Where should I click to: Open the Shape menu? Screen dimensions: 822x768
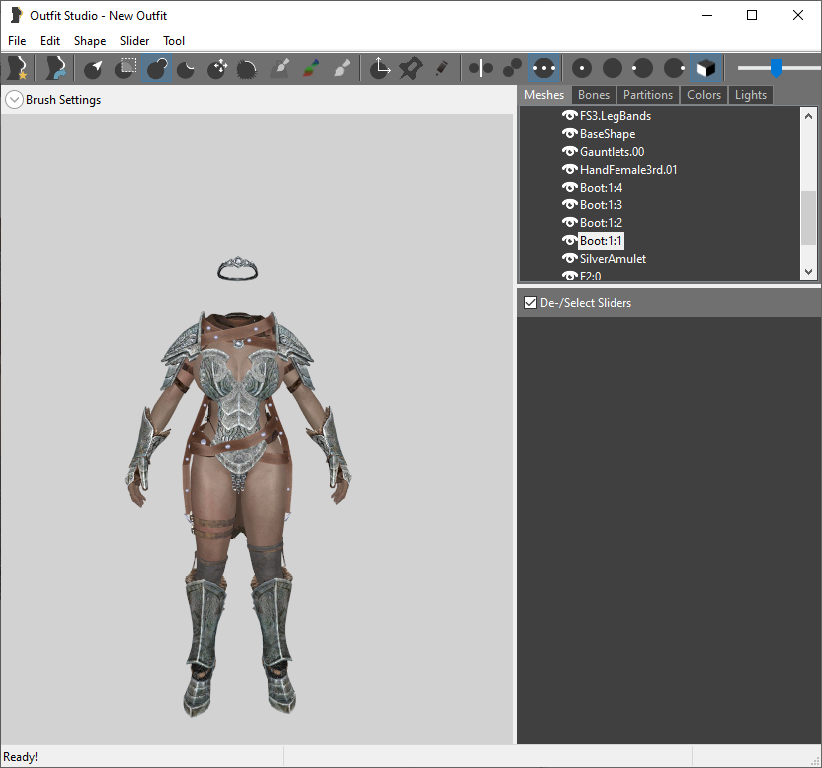(90, 41)
